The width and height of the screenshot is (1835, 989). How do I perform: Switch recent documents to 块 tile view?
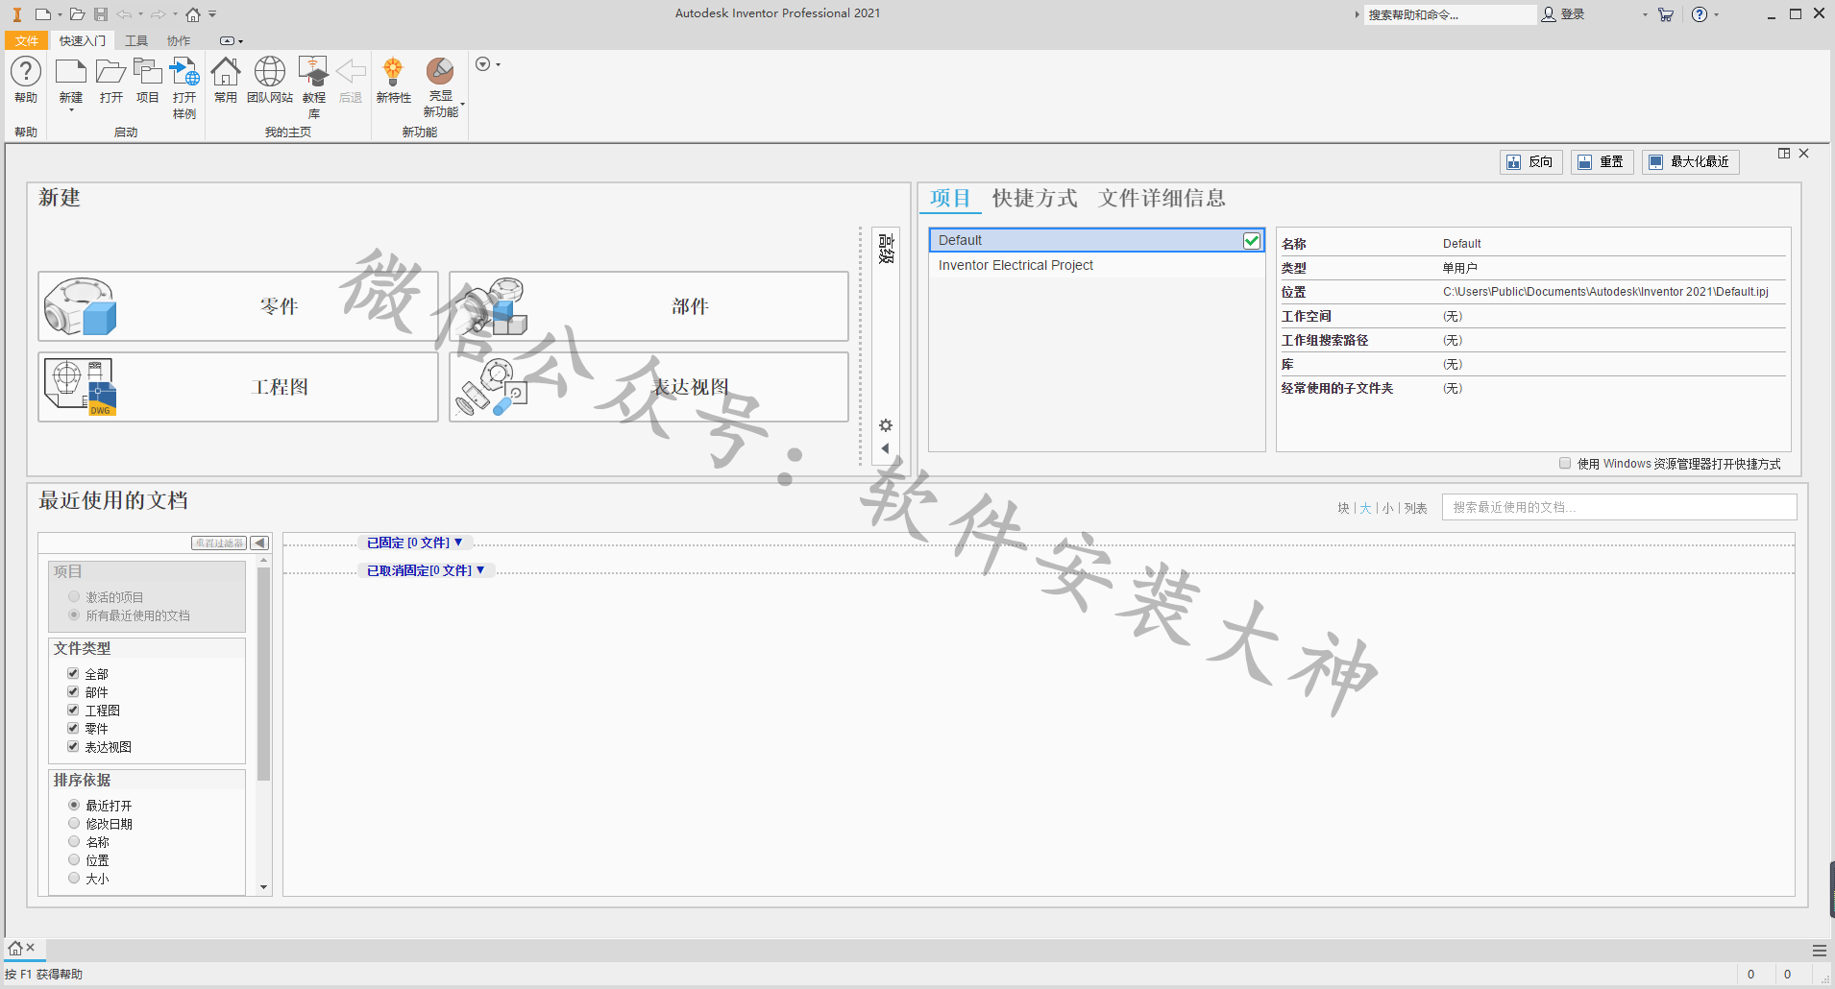tap(1343, 508)
